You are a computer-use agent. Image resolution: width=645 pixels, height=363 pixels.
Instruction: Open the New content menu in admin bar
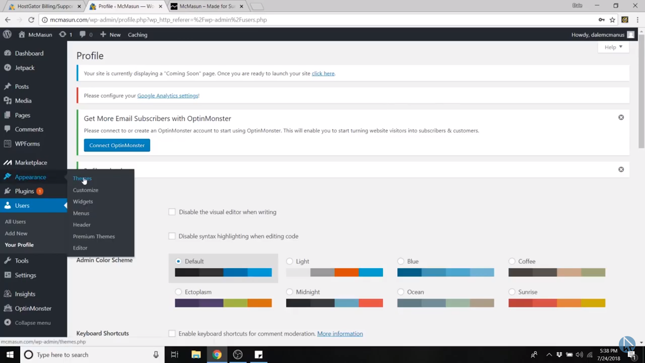pyautogui.click(x=110, y=35)
